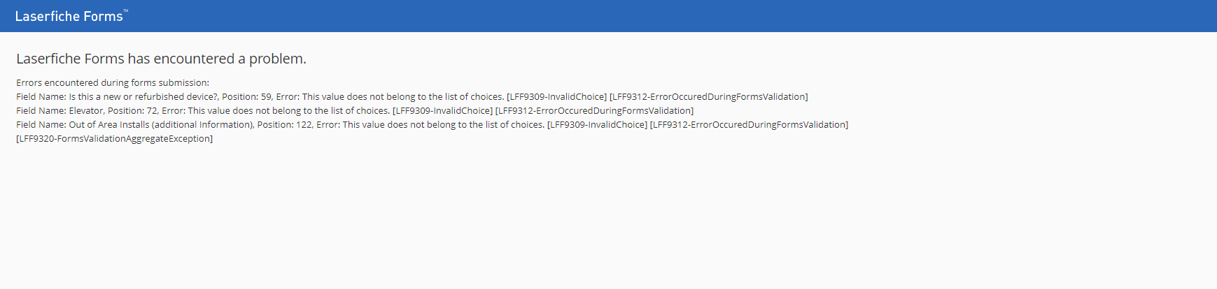The width and height of the screenshot is (1217, 289).
Task: Click LFF9312 validation code on Elevator line
Action: (x=594, y=110)
